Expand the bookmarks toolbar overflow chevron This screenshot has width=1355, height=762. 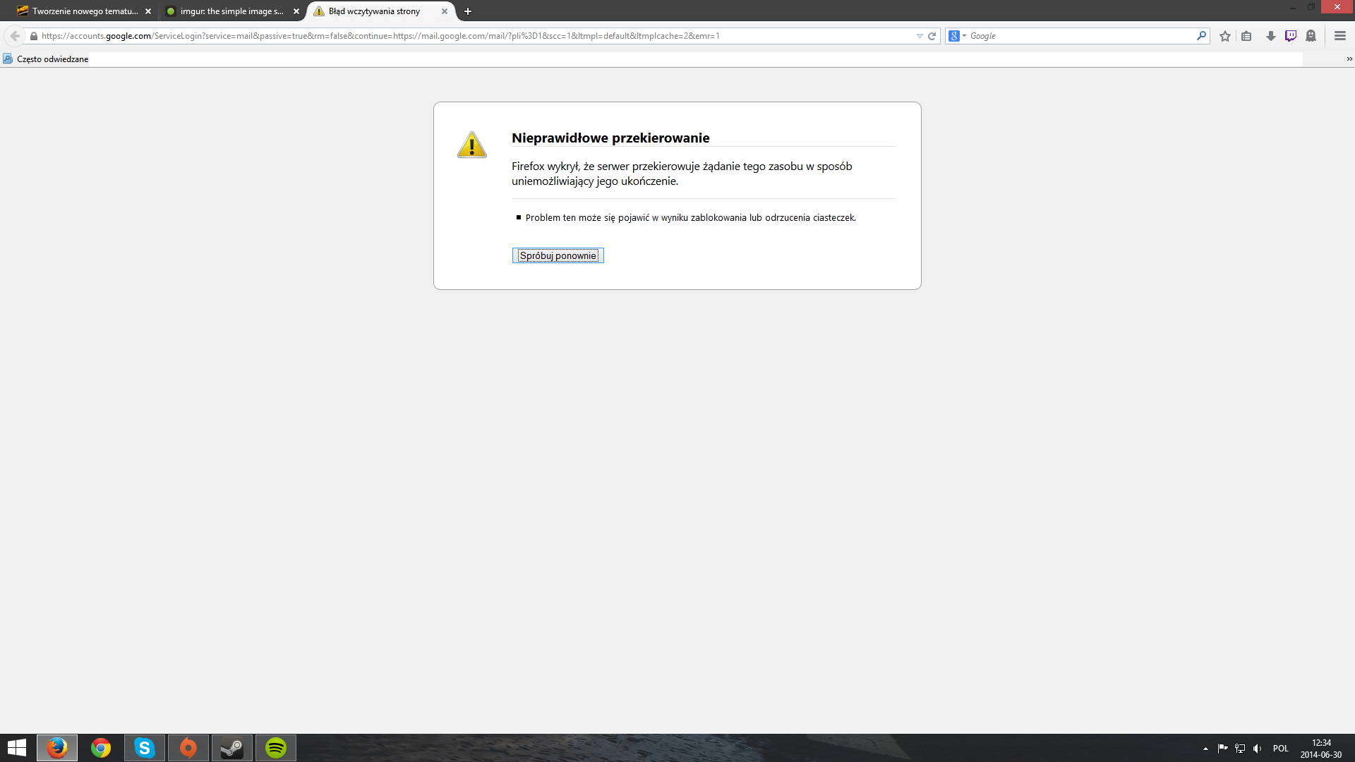[x=1349, y=59]
